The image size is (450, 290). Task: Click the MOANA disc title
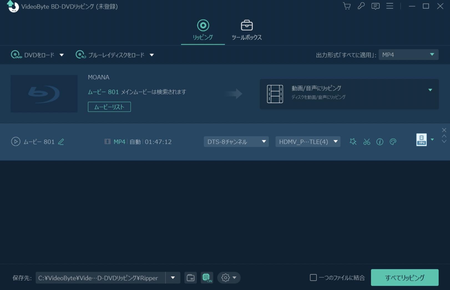click(x=98, y=77)
